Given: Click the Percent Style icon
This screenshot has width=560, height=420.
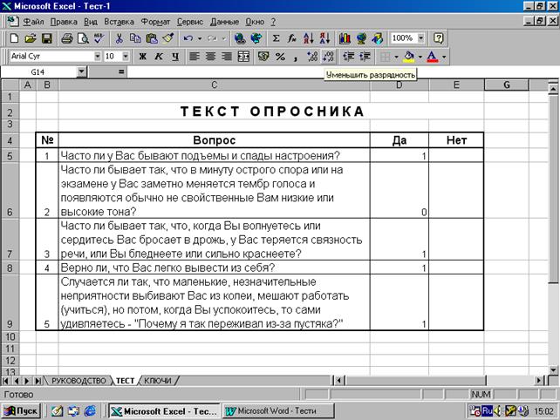Looking at the screenshot, I should [280, 57].
